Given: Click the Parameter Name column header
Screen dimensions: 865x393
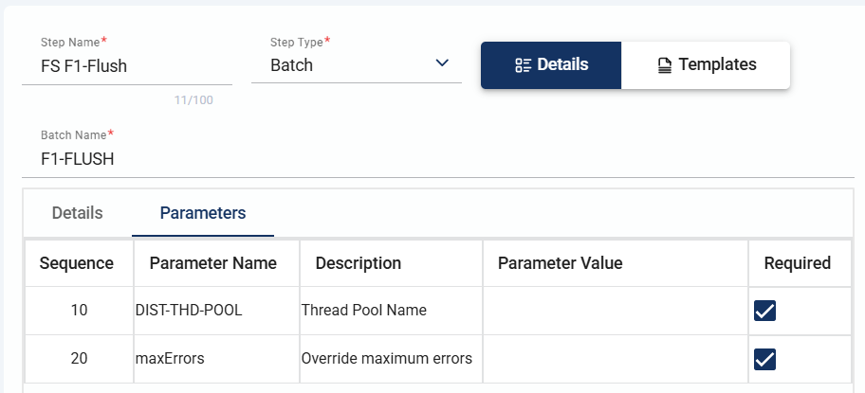Looking at the screenshot, I should pyautogui.click(x=213, y=263).
